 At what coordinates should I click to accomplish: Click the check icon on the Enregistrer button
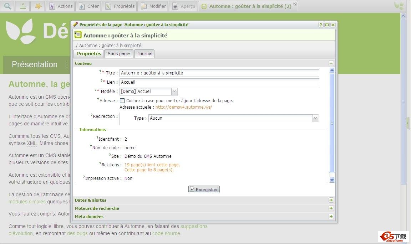(192, 189)
